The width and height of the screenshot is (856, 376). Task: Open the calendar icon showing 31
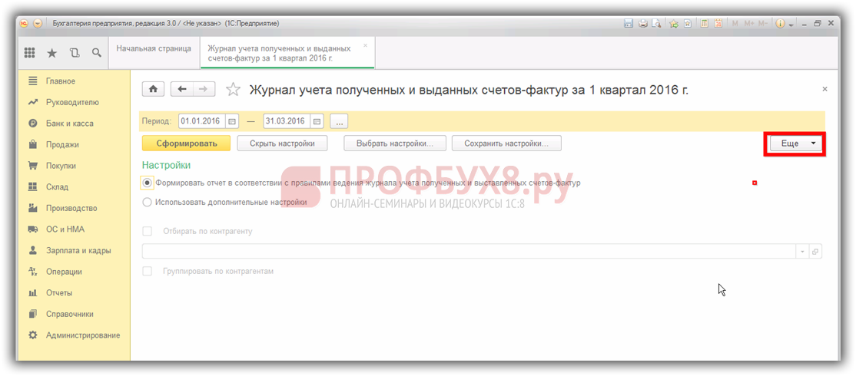click(x=718, y=24)
